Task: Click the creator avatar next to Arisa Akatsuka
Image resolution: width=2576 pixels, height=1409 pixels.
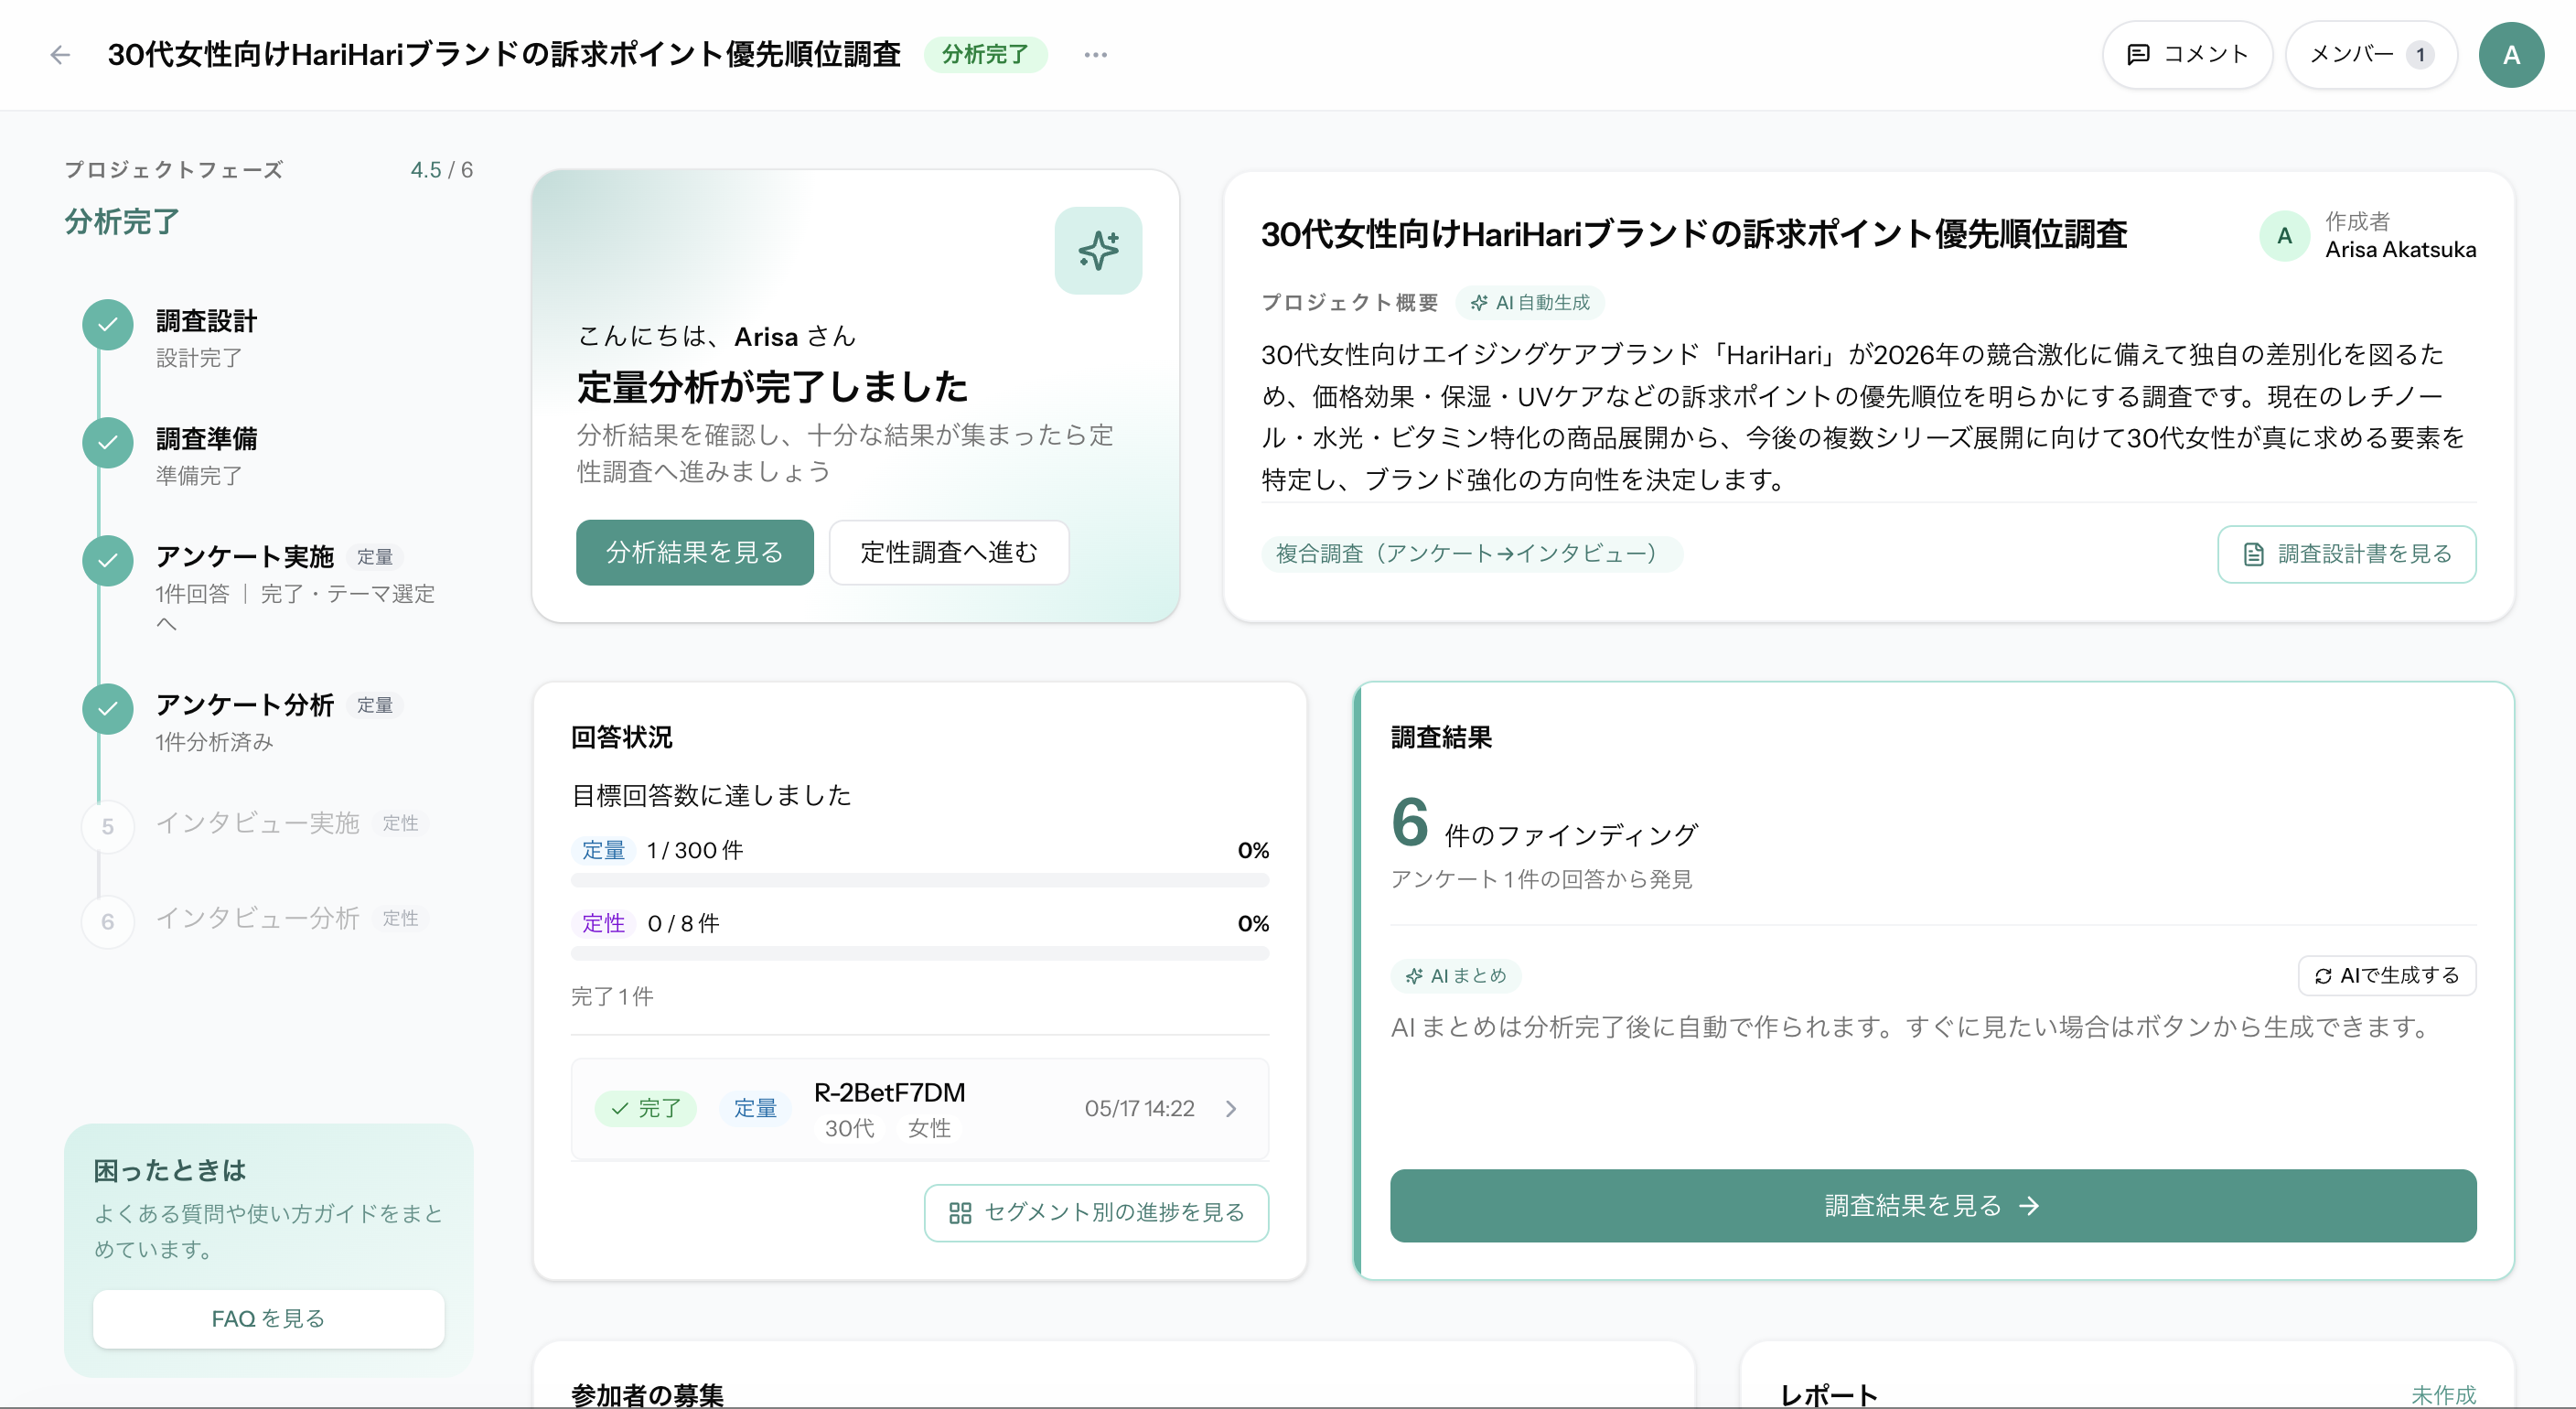Action: pyautogui.click(x=2284, y=236)
